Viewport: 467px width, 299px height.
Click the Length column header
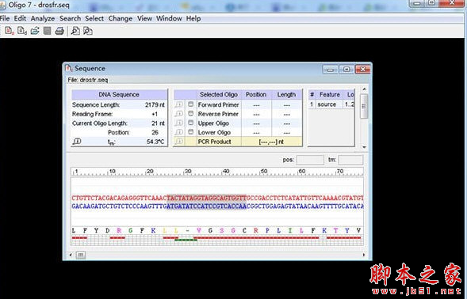tap(286, 94)
